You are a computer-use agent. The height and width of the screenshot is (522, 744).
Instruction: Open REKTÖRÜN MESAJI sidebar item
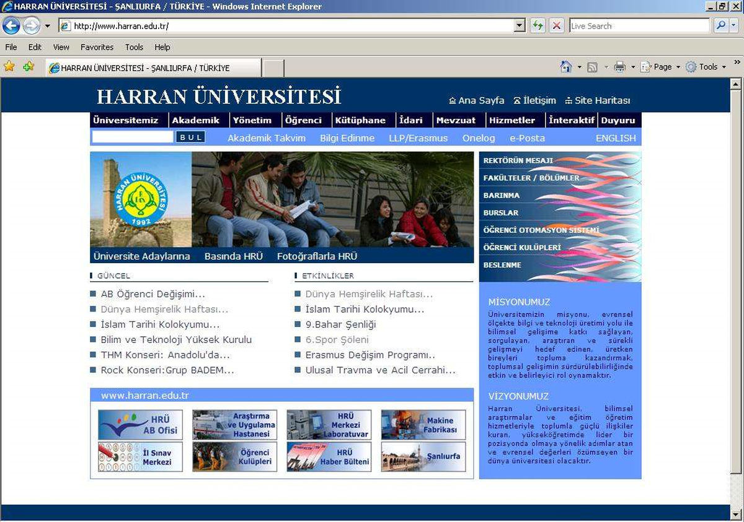(518, 160)
